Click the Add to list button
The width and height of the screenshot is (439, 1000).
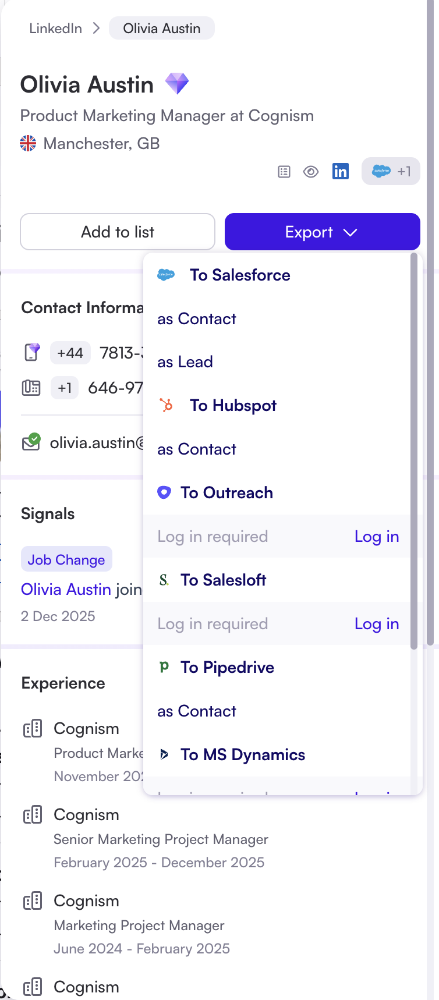[x=118, y=232]
